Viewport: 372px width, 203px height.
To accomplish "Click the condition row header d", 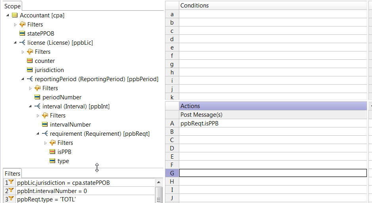I will pos(172,39).
